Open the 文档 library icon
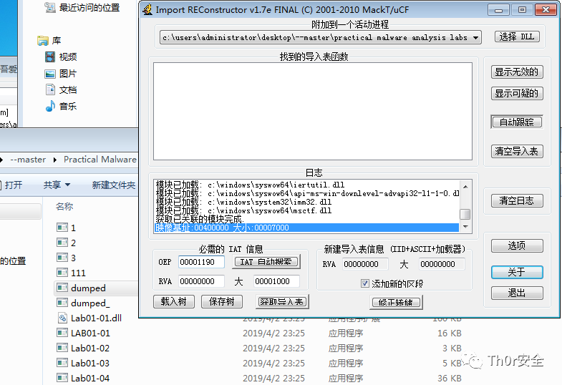This screenshot has width=562, height=385. (50, 89)
